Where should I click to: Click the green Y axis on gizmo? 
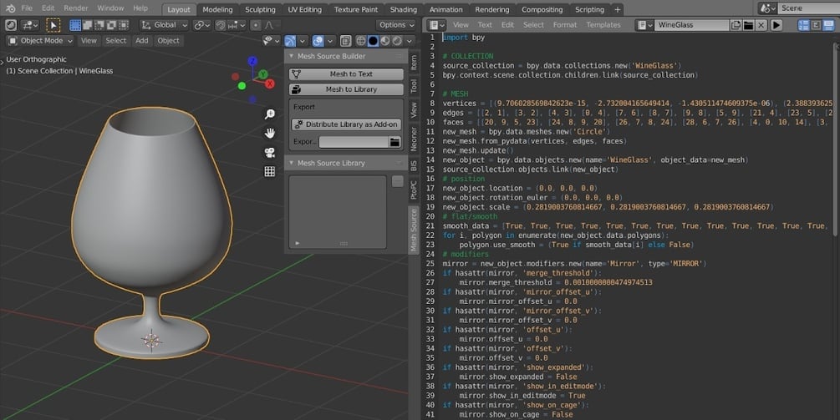click(263, 74)
